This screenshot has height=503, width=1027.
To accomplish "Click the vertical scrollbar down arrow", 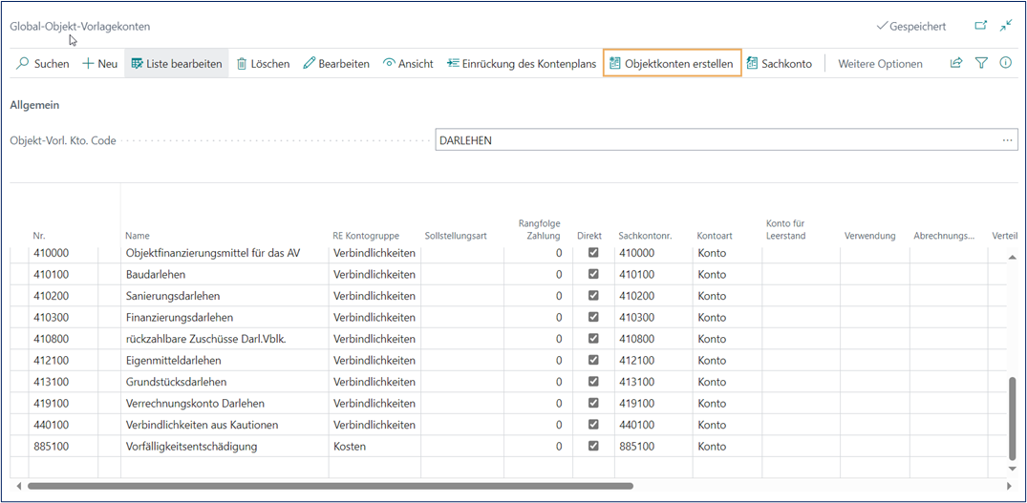I will tap(1013, 469).
